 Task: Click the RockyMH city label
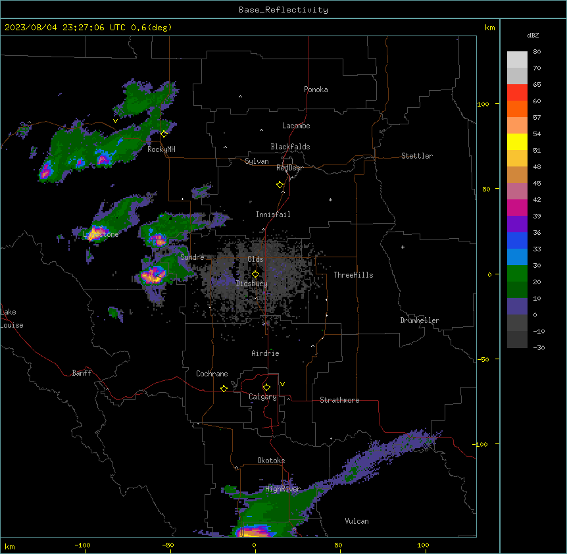pos(161,149)
